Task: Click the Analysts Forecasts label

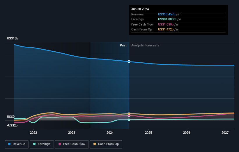Action: 145,45
